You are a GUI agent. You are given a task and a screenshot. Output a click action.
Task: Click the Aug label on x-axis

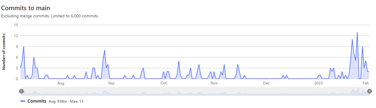pyautogui.click(x=61, y=83)
